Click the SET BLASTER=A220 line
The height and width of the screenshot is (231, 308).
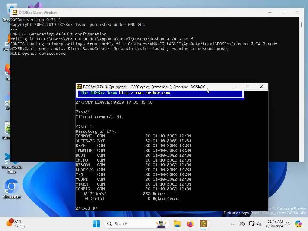pos(114,102)
